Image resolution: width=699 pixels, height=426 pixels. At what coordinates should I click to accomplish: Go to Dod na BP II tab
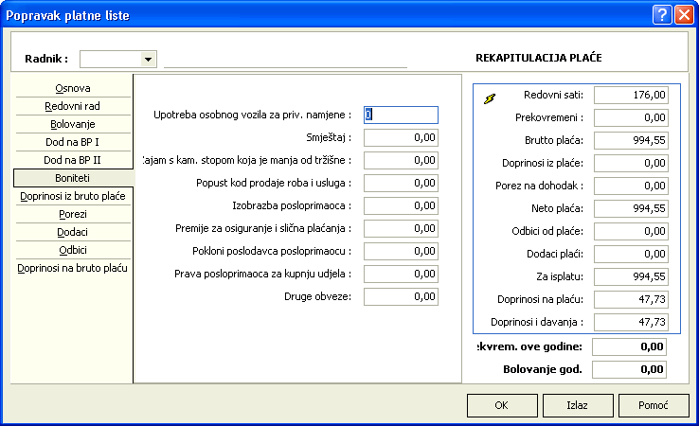[x=73, y=160]
